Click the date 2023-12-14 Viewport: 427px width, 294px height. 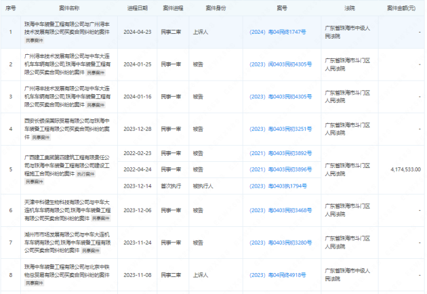[x=137, y=186]
